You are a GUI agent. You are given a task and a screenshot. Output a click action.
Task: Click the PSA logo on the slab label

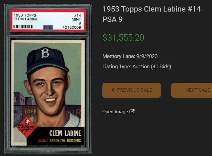(x=48, y=27)
